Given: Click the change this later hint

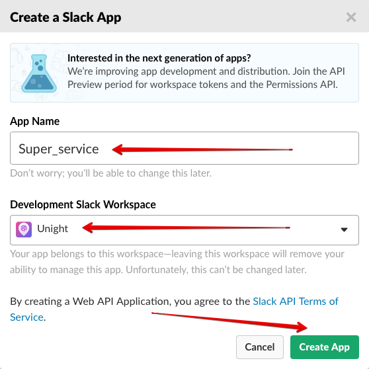Looking at the screenshot, I should [x=111, y=173].
